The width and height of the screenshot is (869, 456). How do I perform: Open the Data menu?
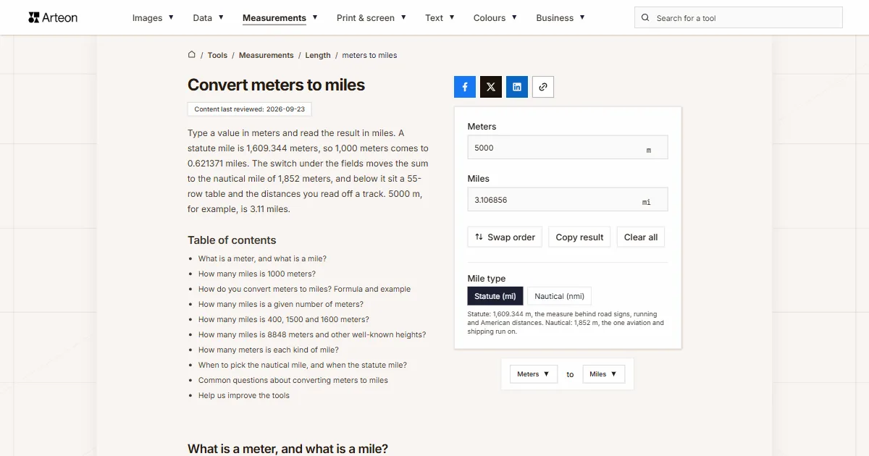pos(208,18)
